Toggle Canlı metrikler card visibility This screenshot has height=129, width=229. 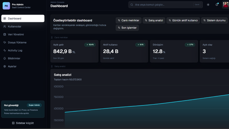129,20
